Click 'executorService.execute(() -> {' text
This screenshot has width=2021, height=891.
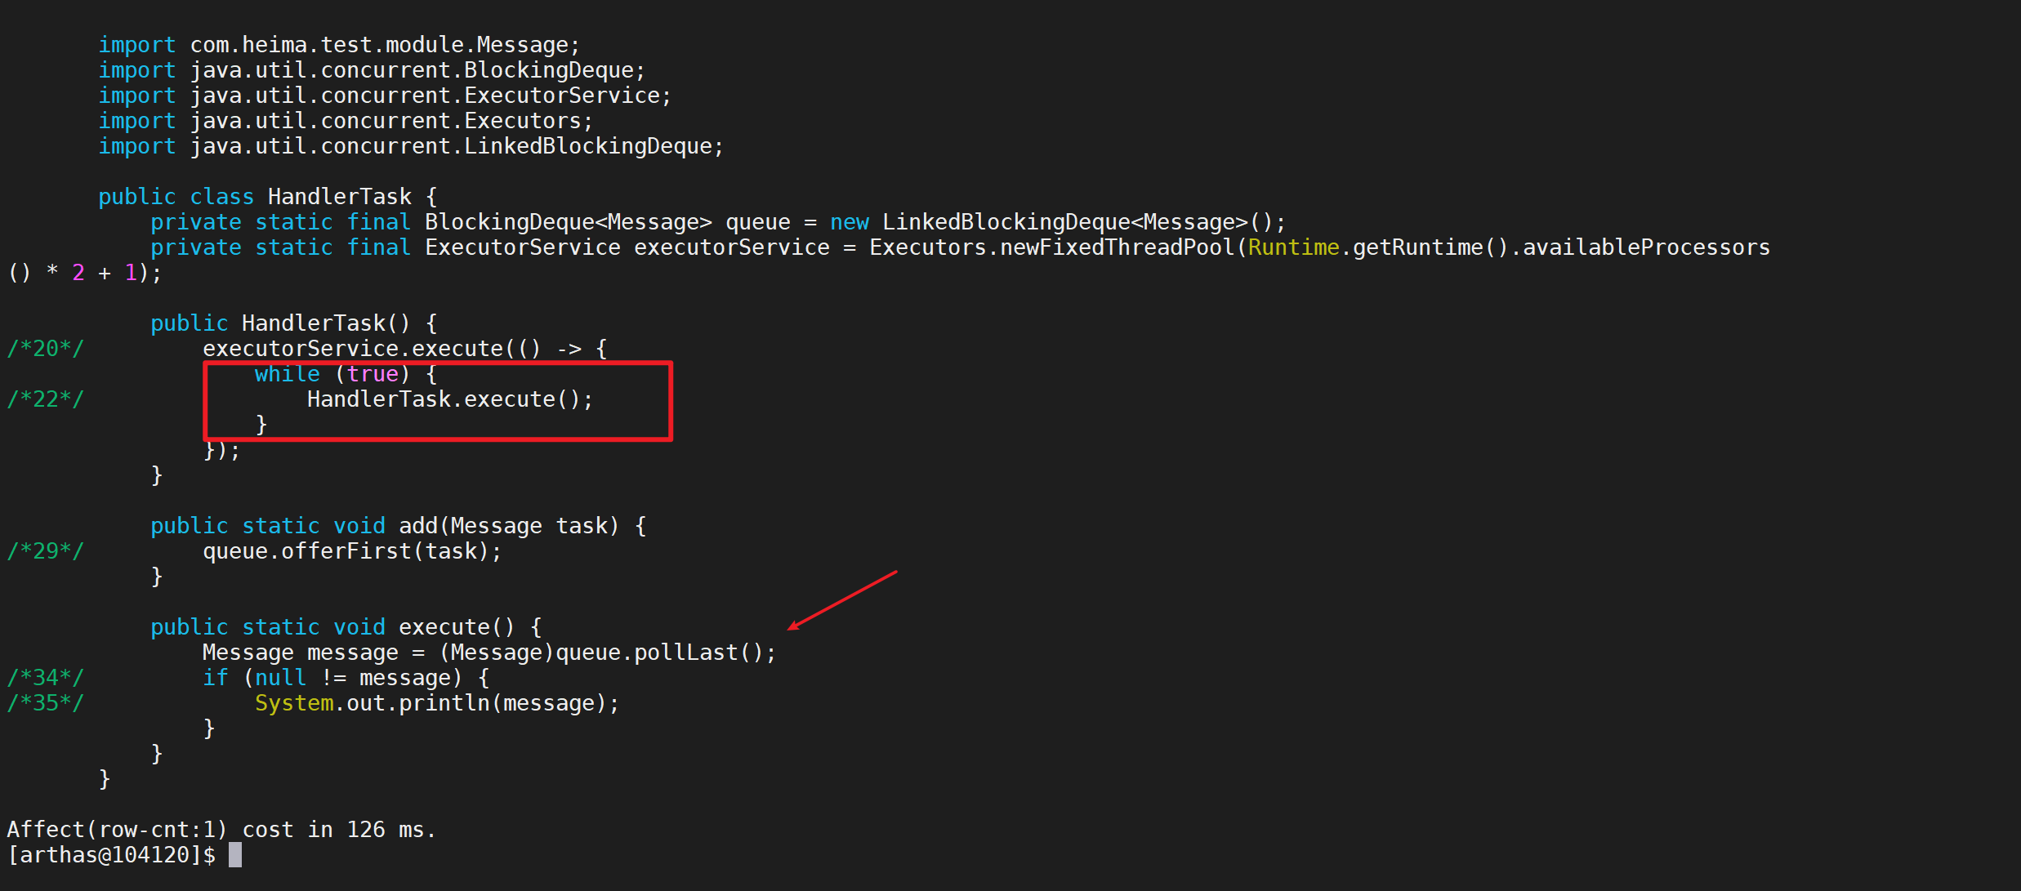point(405,349)
